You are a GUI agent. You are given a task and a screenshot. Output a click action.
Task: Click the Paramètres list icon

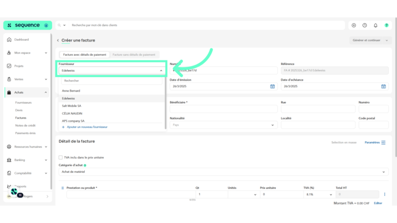click(383, 142)
